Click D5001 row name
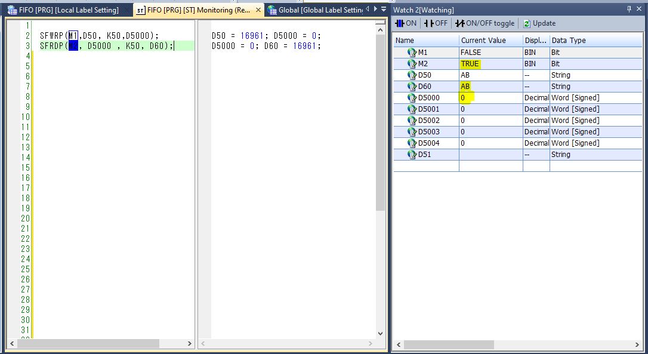This screenshot has width=648, height=354. pos(428,109)
